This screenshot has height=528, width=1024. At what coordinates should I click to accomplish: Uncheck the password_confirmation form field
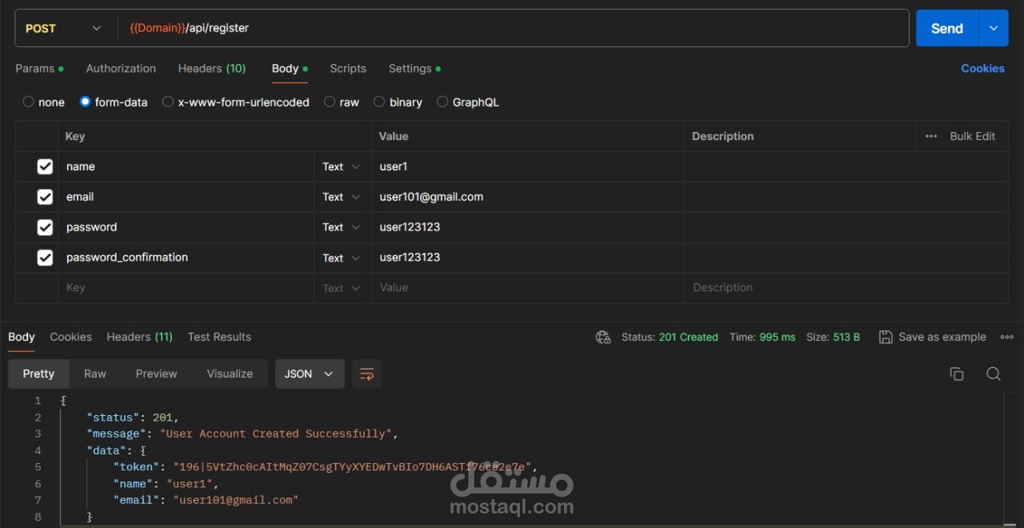tap(45, 258)
